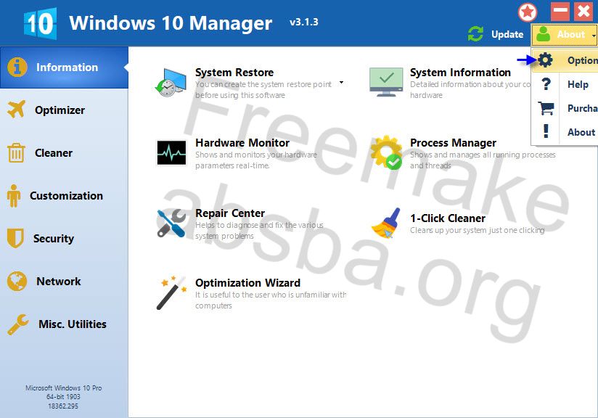Click the red star badge icon
The height and width of the screenshot is (418, 598).
[x=528, y=12]
